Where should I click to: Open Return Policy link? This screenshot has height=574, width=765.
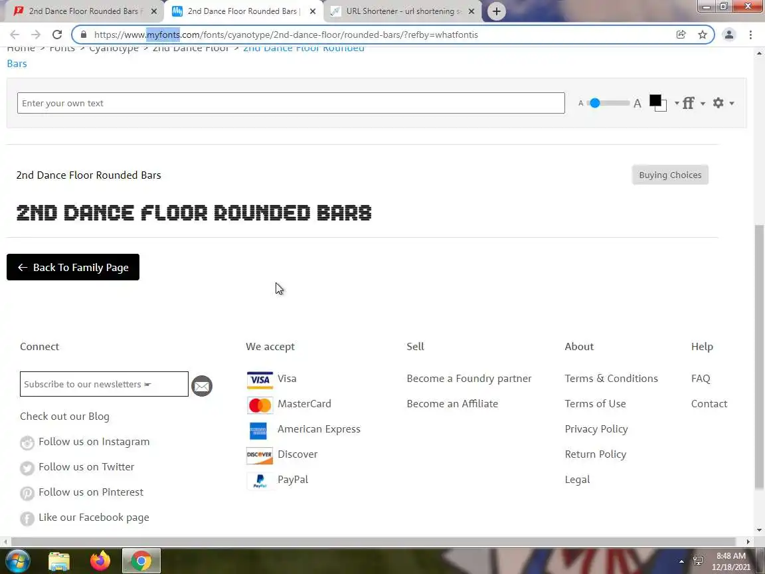(x=595, y=454)
